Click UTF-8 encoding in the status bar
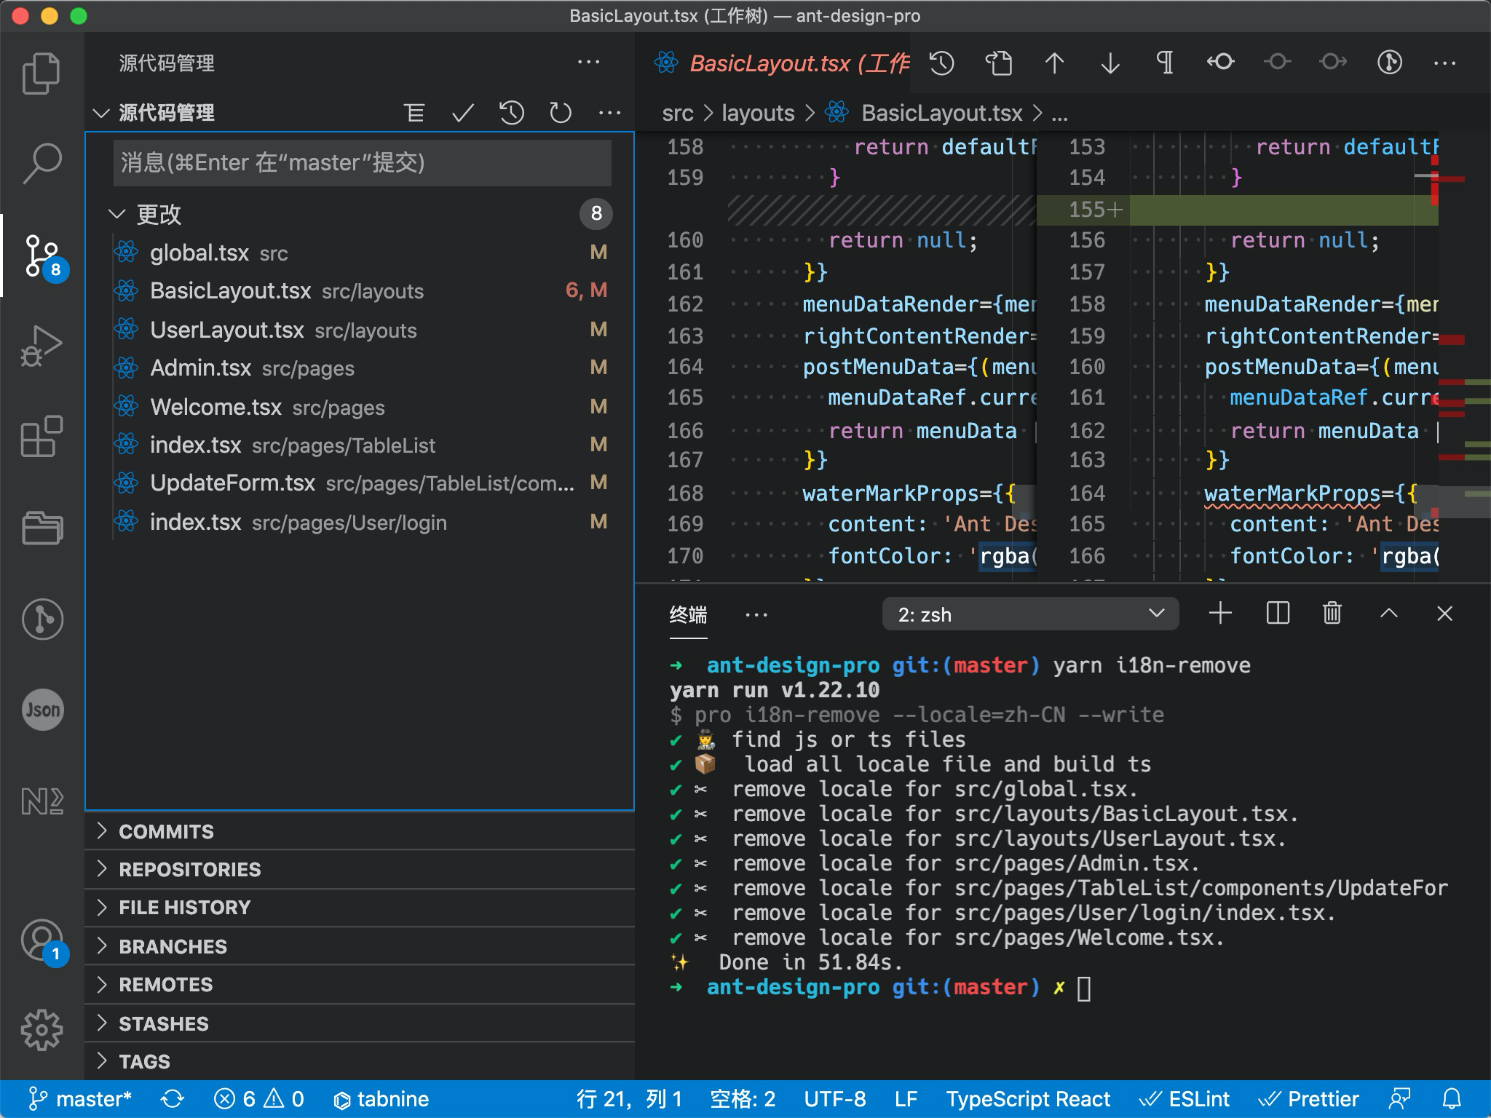 836,1099
